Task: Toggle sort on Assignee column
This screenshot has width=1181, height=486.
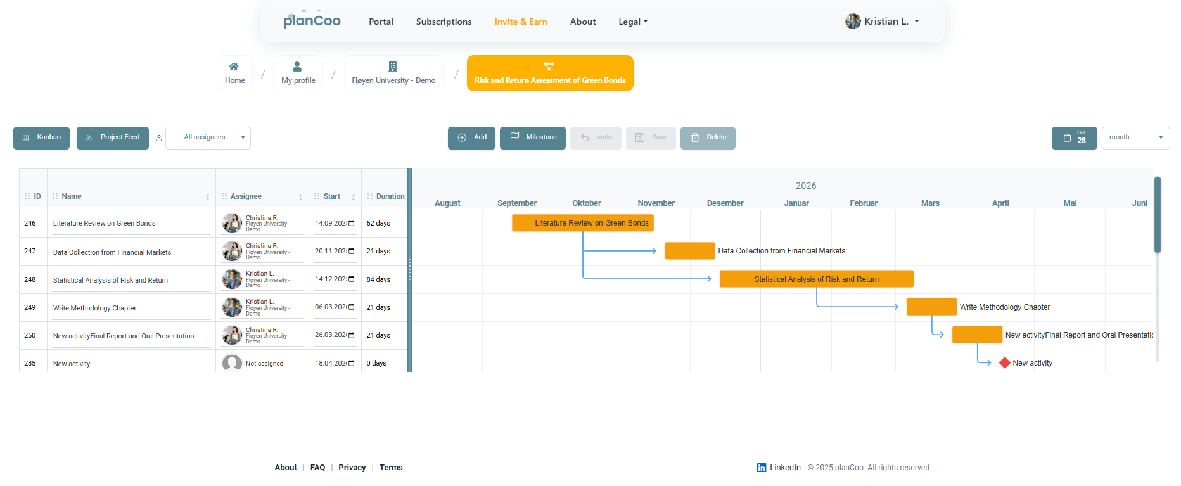Action: (300, 197)
